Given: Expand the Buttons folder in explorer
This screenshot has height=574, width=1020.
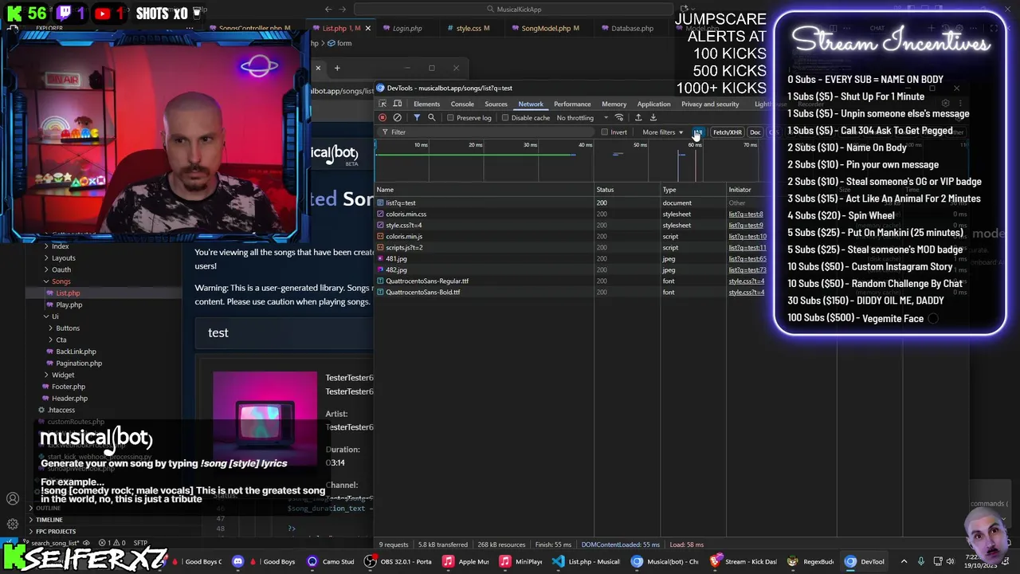Looking at the screenshot, I should (67, 328).
